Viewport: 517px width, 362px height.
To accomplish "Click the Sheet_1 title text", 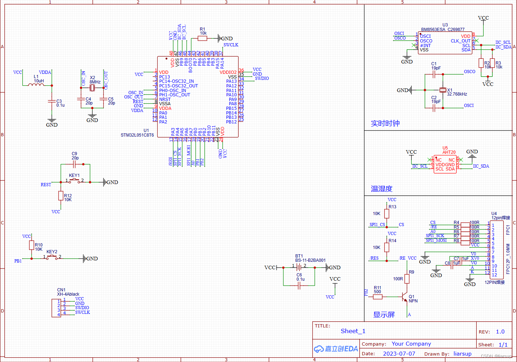I will pyautogui.click(x=353, y=331).
